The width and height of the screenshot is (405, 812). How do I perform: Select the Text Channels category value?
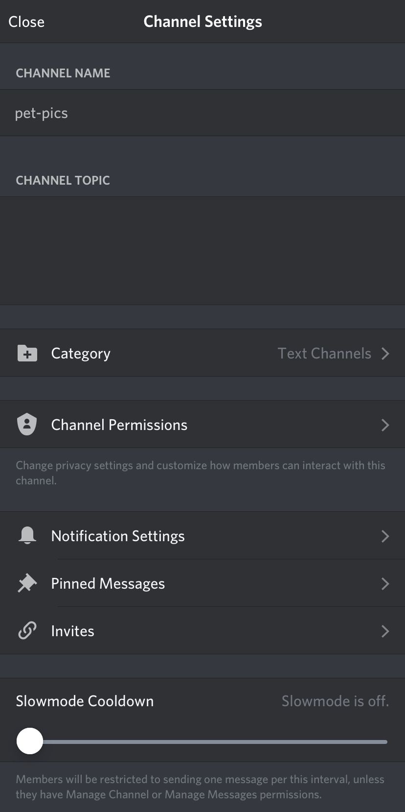(x=324, y=353)
